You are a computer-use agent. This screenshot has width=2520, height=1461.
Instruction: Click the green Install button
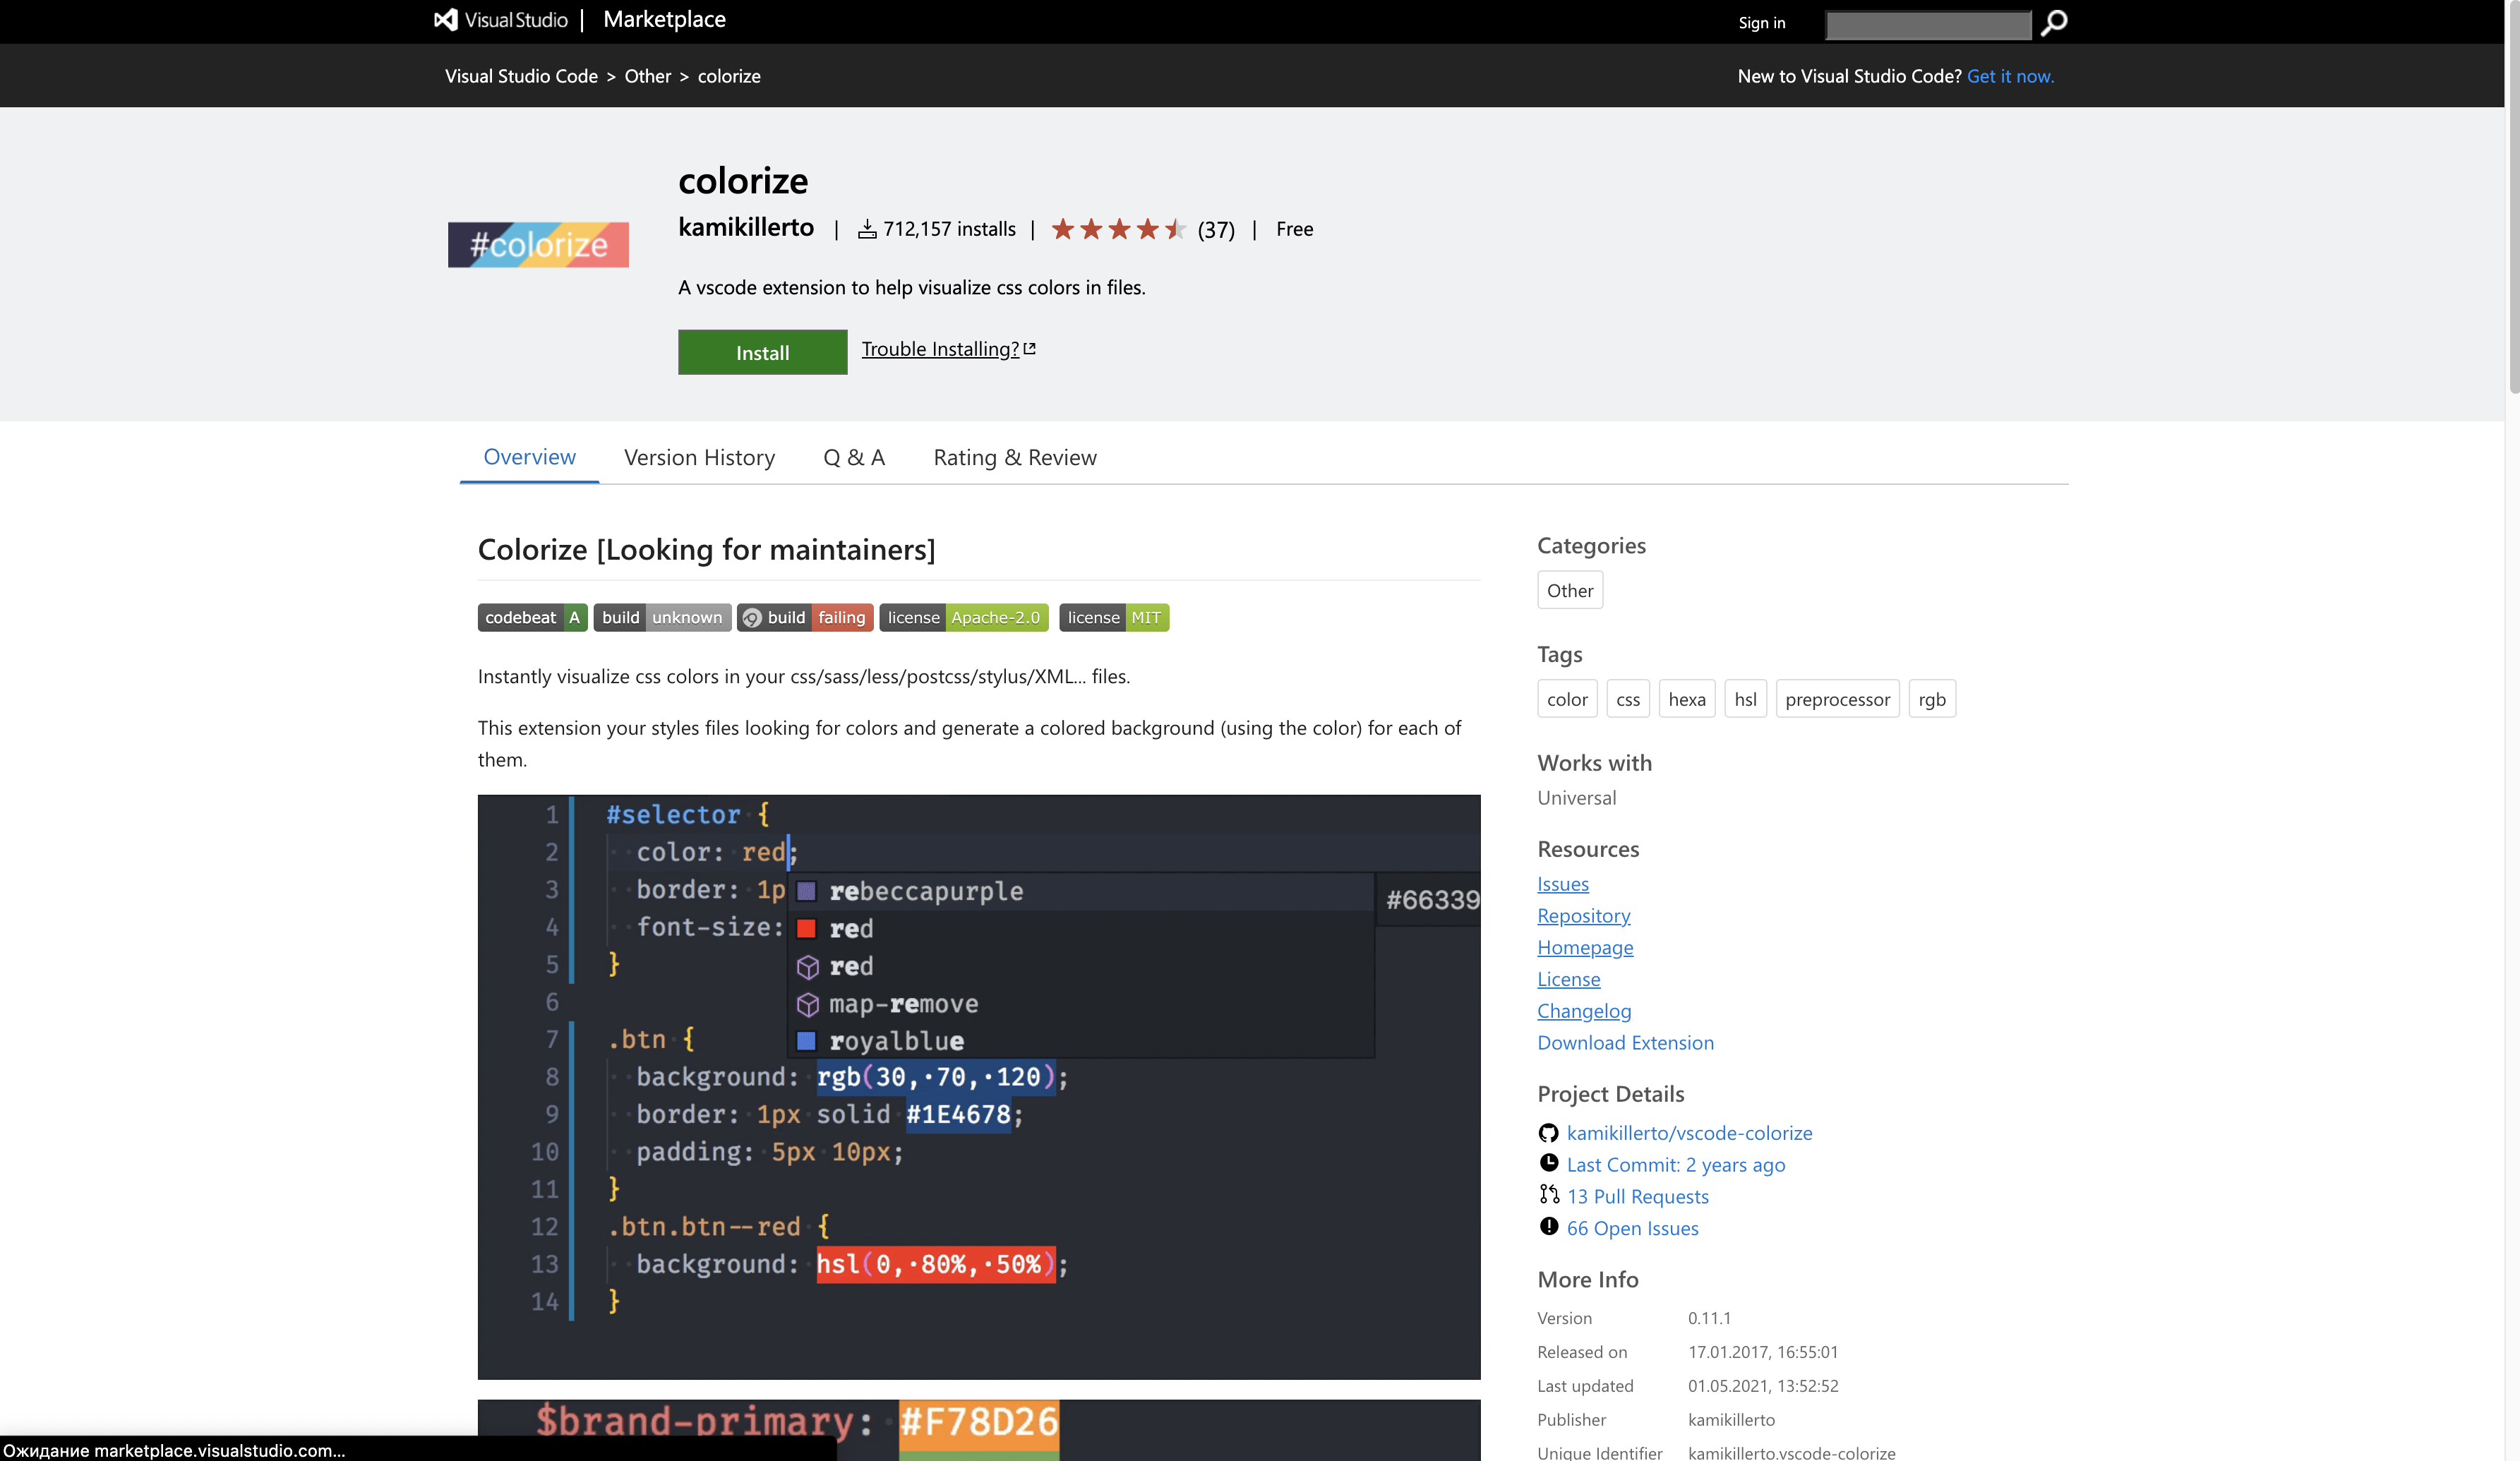coord(762,351)
